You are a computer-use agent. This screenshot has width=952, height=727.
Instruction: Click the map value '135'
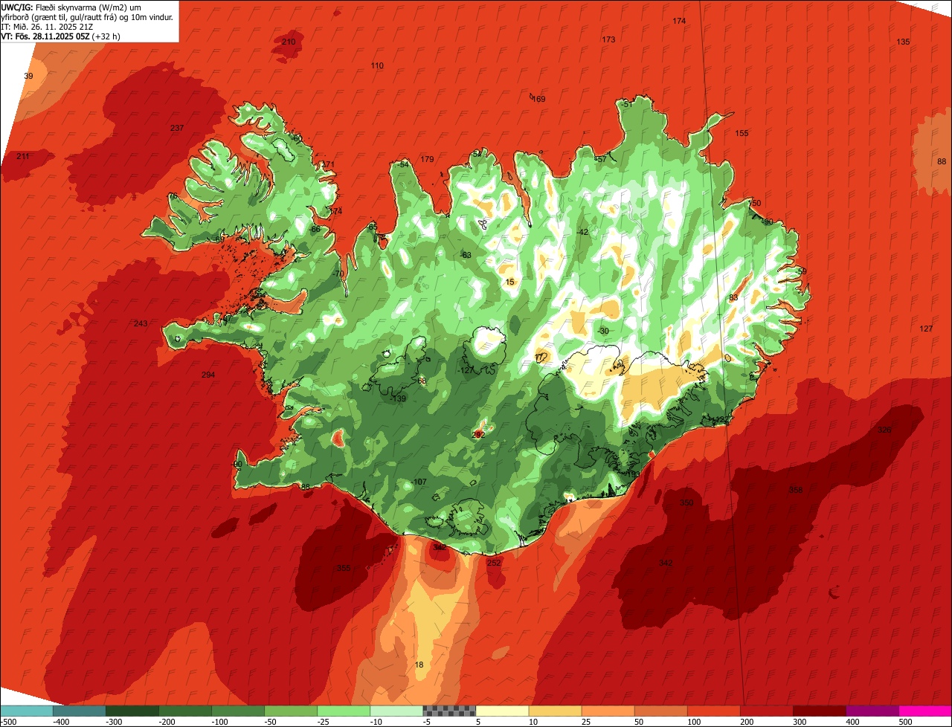903,42
